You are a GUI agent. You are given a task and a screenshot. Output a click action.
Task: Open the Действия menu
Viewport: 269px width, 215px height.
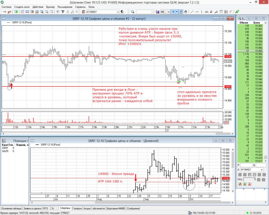click(38, 7)
